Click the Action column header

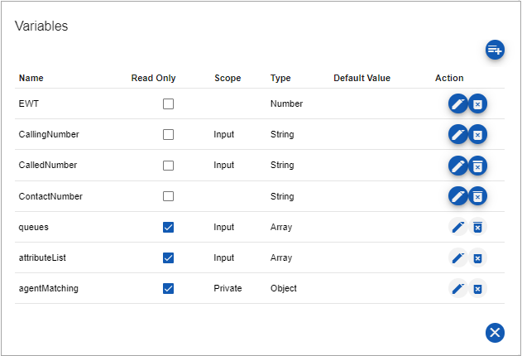[449, 78]
